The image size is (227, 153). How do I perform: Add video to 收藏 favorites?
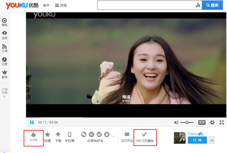tap(47, 137)
